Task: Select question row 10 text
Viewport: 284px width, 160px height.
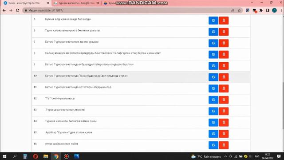Action: pyautogui.click(x=86, y=76)
